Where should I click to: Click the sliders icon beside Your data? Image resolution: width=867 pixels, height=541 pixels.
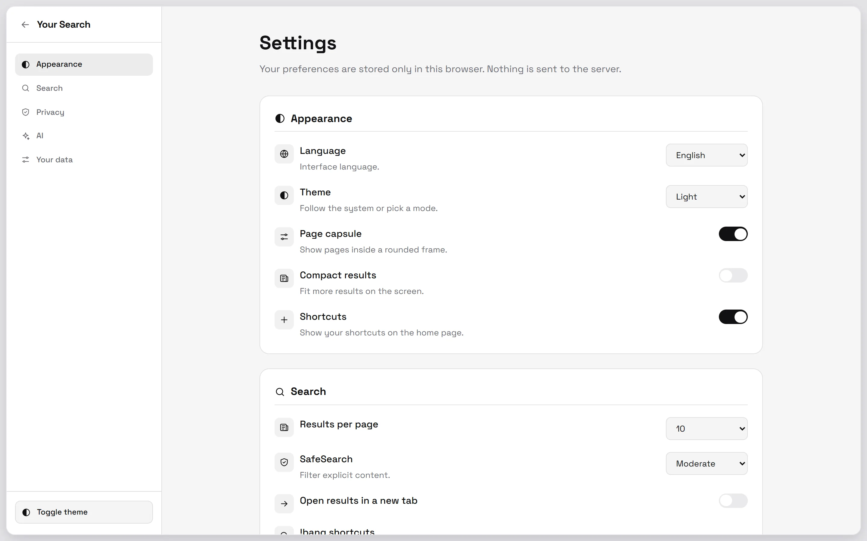[25, 160]
